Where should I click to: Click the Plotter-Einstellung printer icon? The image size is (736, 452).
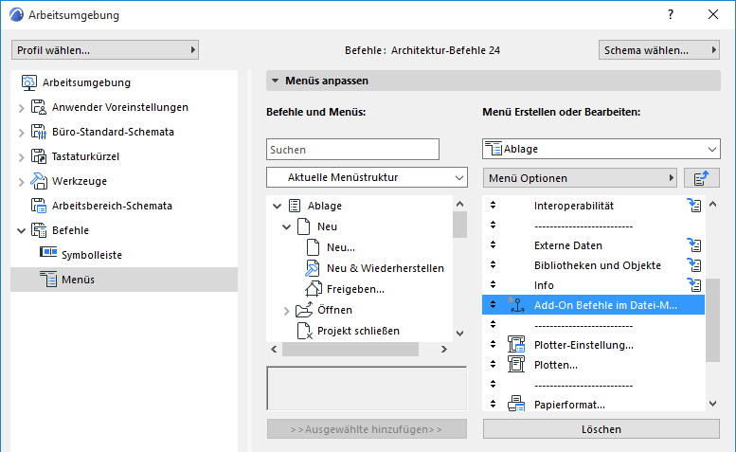click(516, 345)
